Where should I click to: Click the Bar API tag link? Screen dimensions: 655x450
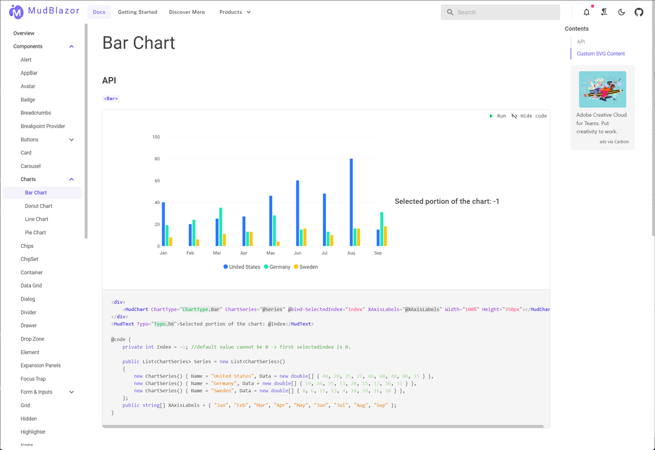111,99
